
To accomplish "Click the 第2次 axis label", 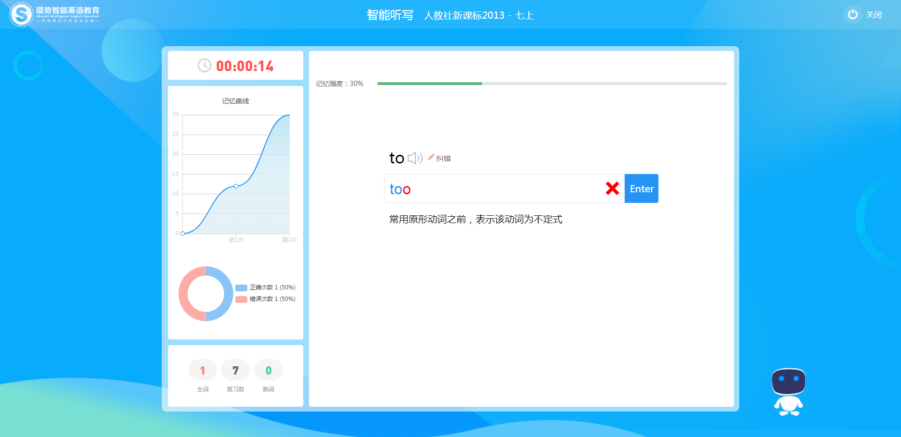I will pos(289,240).
